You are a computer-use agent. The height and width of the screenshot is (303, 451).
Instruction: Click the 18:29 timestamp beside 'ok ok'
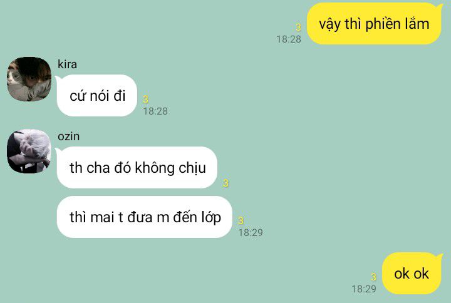coord(364,289)
